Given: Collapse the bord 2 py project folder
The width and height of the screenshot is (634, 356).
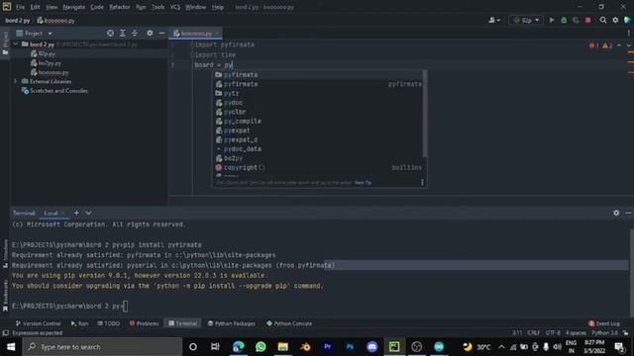Looking at the screenshot, I should (16, 44).
